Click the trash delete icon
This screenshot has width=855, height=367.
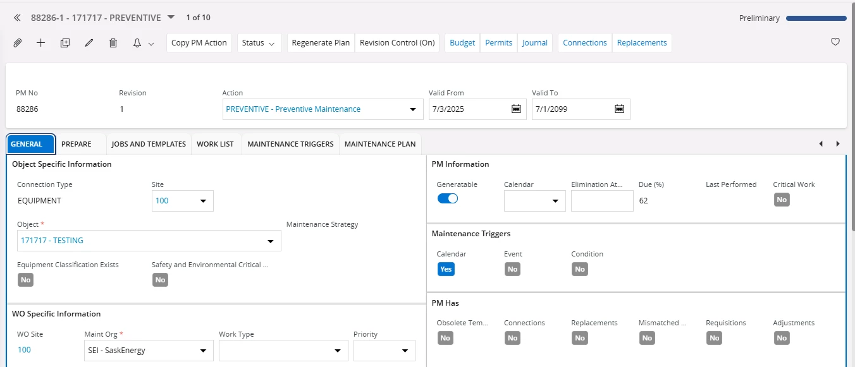click(113, 43)
